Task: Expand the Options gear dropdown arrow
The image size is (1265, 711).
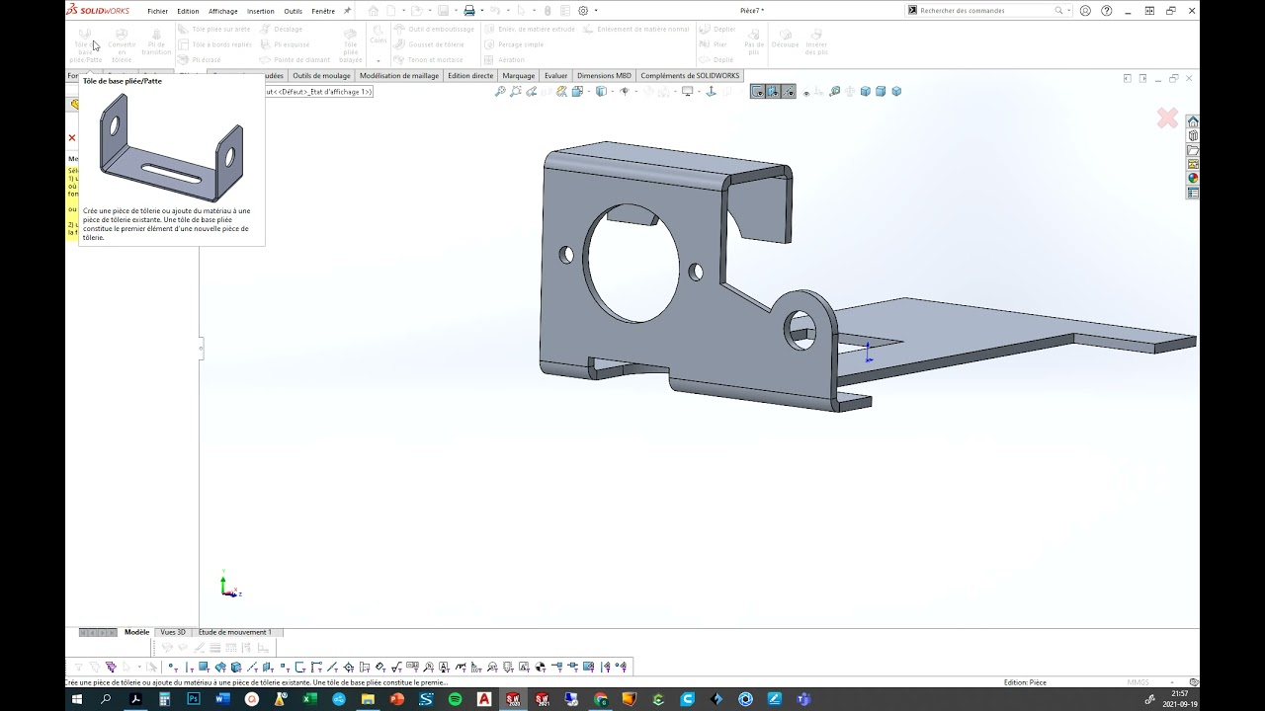Action: (596, 11)
